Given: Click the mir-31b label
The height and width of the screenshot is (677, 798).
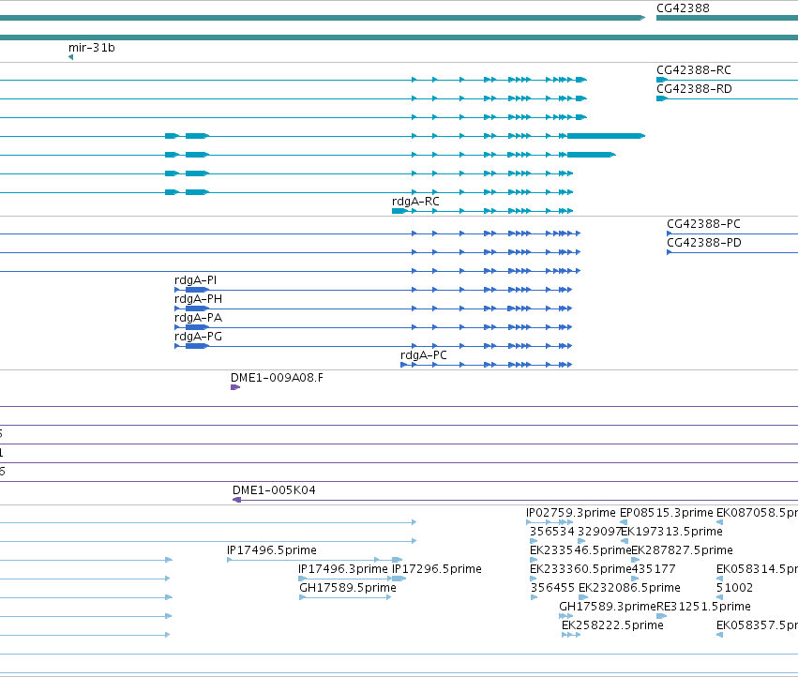Looking at the screenshot, I should 92,48.
